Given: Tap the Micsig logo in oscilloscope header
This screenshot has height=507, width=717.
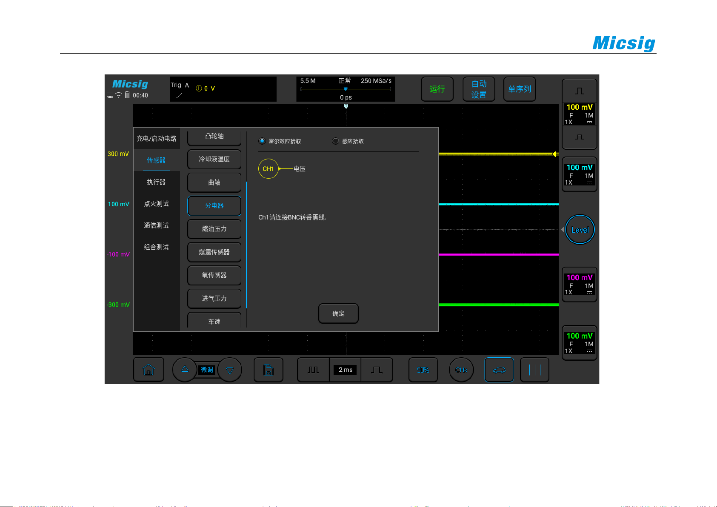Looking at the screenshot, I should click(130, 84).
